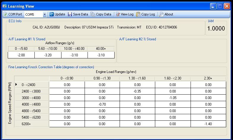The image size is (233, 140).
Task: Expand the COM port dropdown arrow
Action: 45,14
